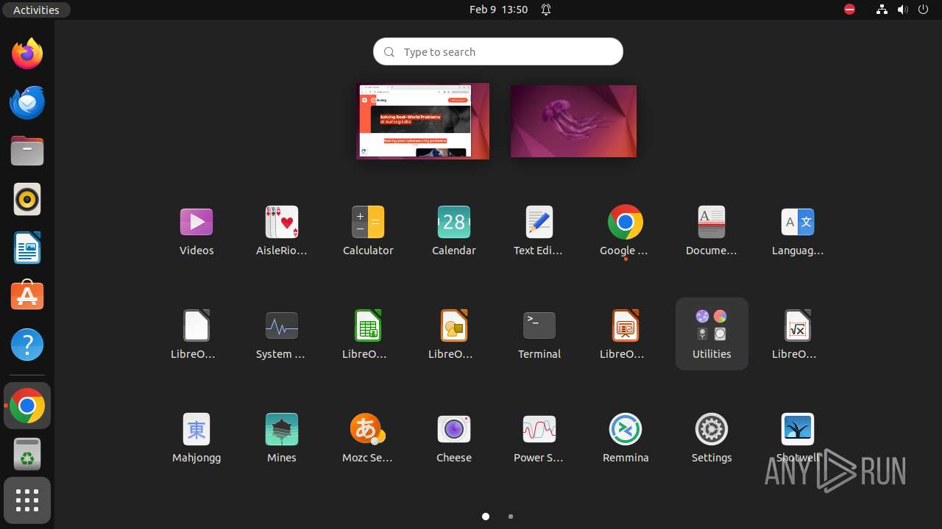Toggle the Show Applications grid button
Viewport: 942px width, 529px height.
click(27, 500)
